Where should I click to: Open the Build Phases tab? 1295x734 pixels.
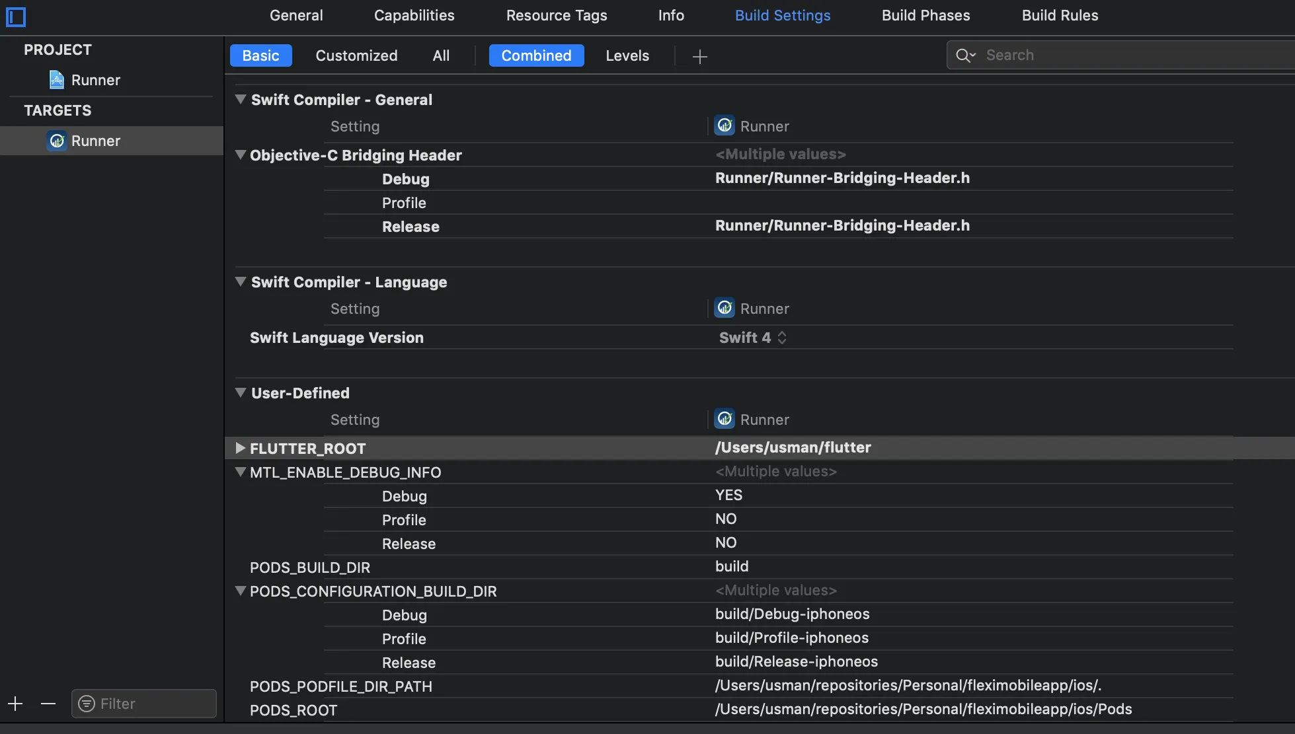pos(925,15)
